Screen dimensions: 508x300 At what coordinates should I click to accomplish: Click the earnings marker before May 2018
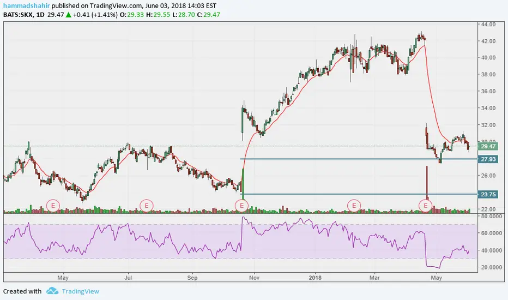pyautogui.click(x=425, y=206)
